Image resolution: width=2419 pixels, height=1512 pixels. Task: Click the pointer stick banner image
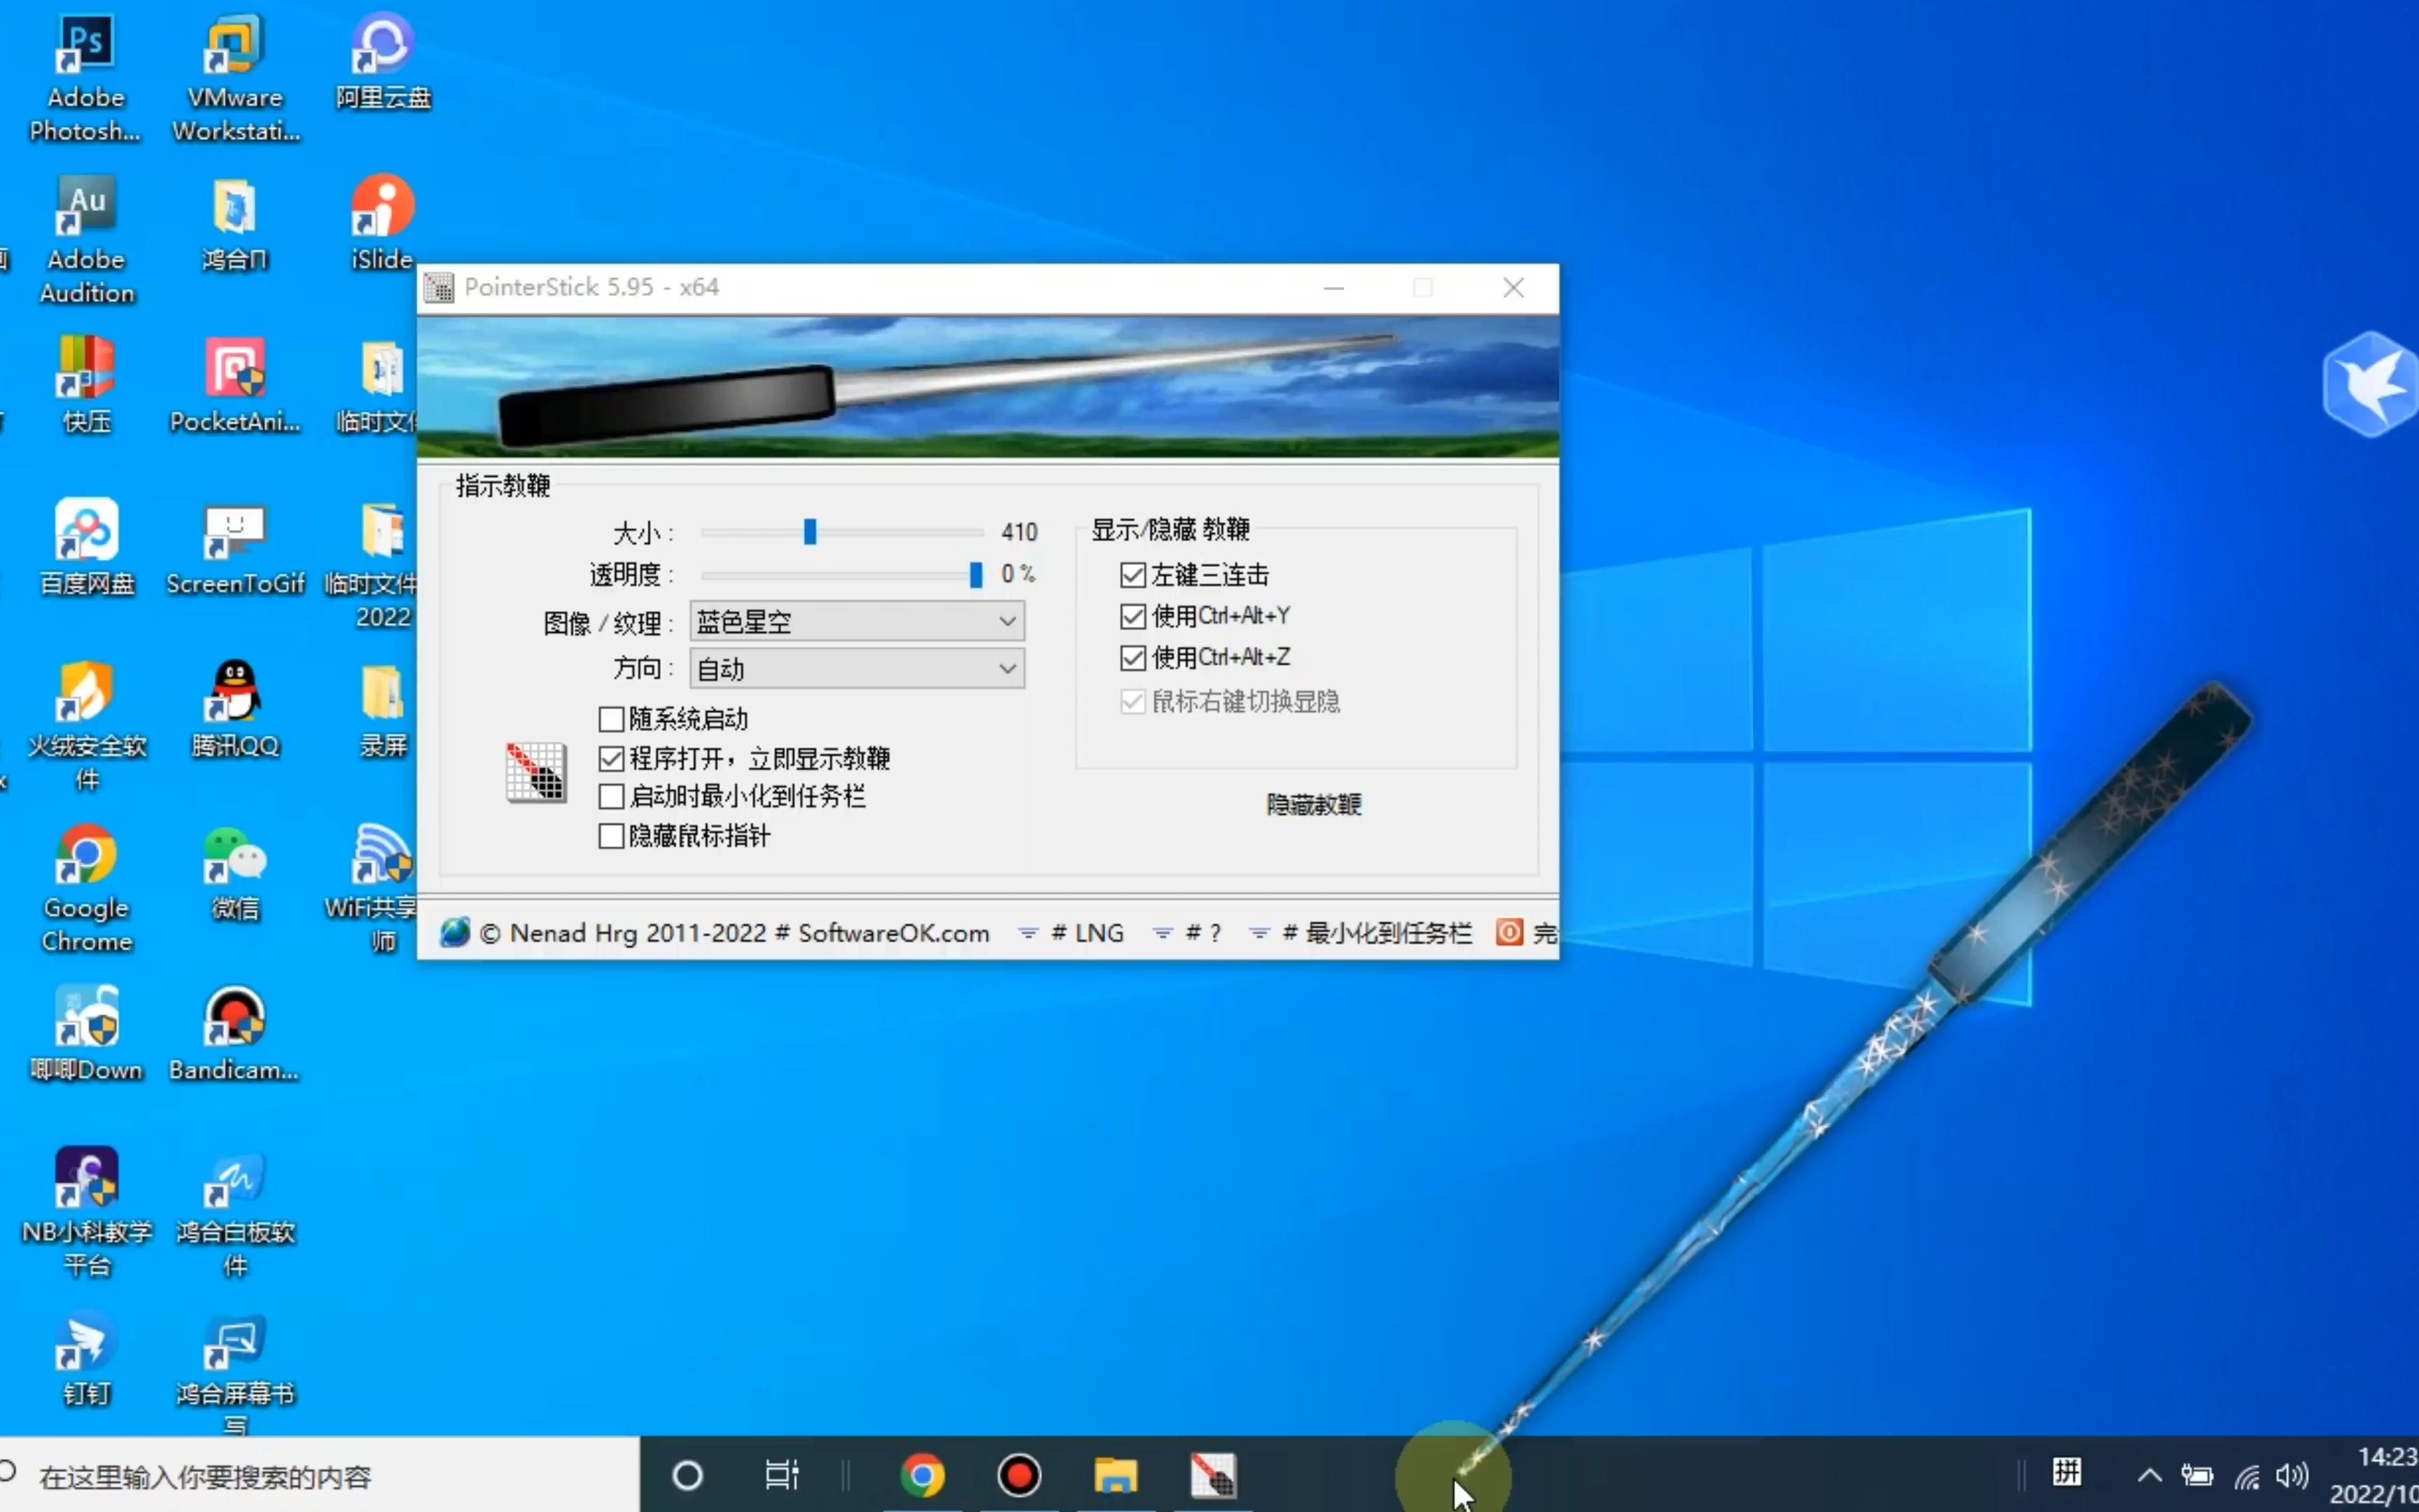click(x=988, y=387)
